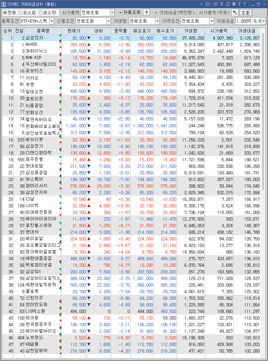Toggle the 자동조회 checkbox

click(x=121, y=13)
